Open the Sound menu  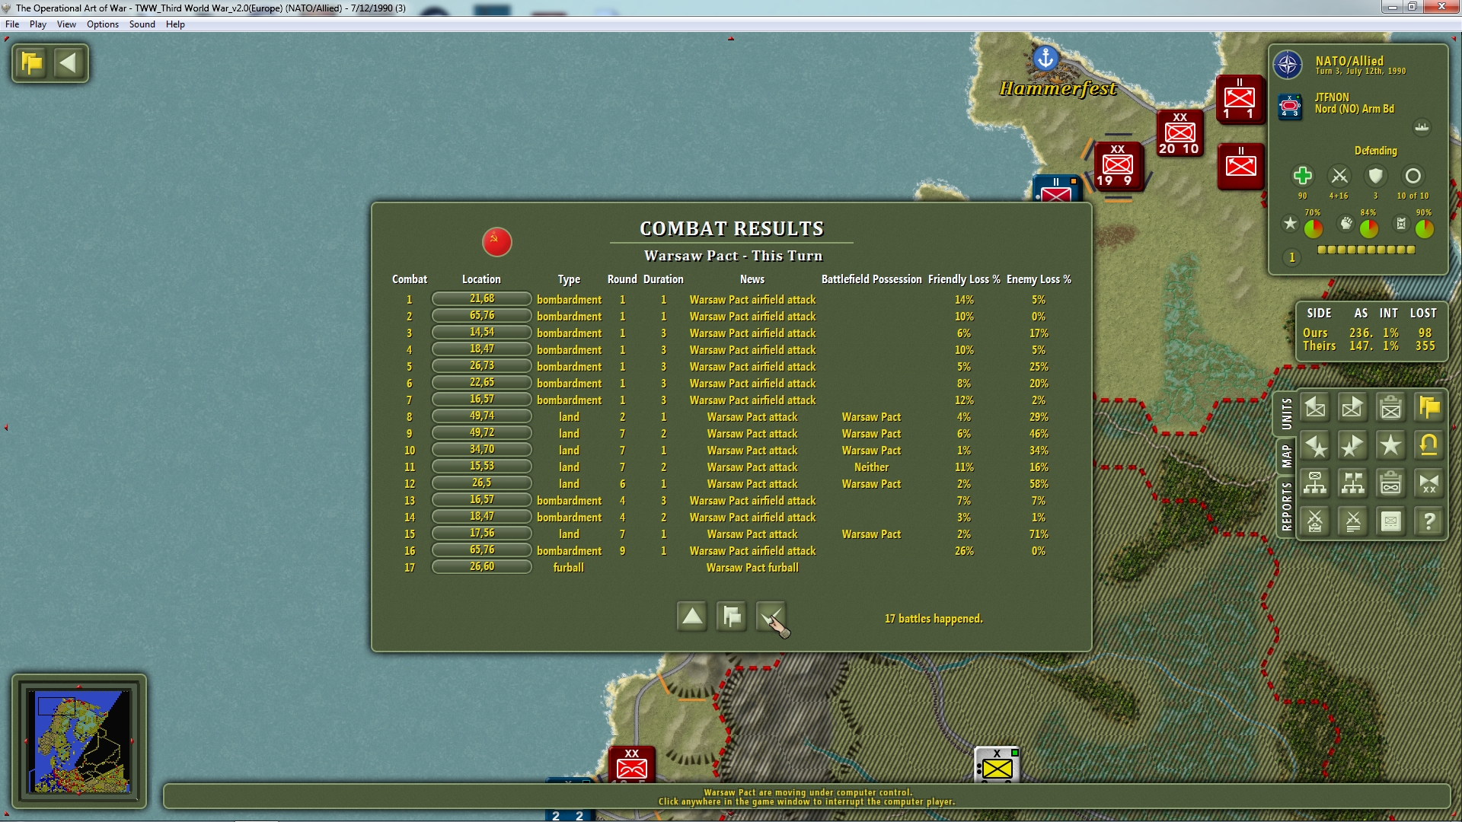(x=142, y=24)
